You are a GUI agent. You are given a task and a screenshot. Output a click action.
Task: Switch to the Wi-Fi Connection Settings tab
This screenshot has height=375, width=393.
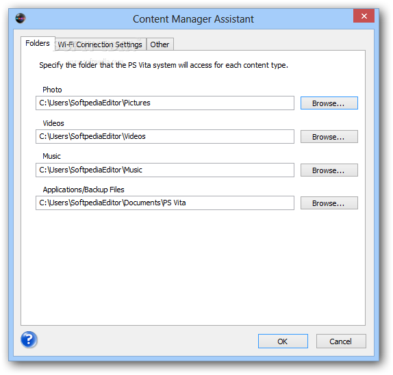click(100, 44)
